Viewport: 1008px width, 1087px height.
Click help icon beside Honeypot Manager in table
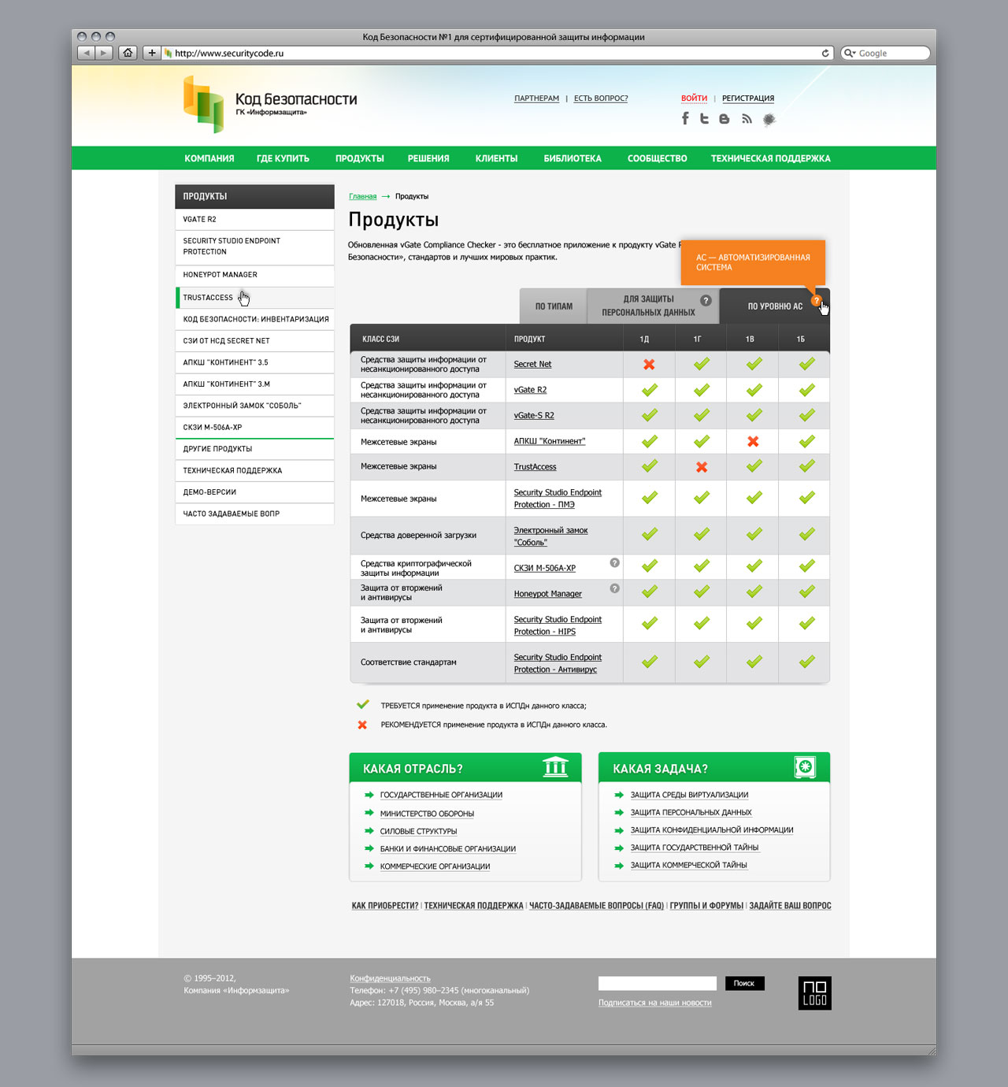pyautogui.click(x=614, y=588)
